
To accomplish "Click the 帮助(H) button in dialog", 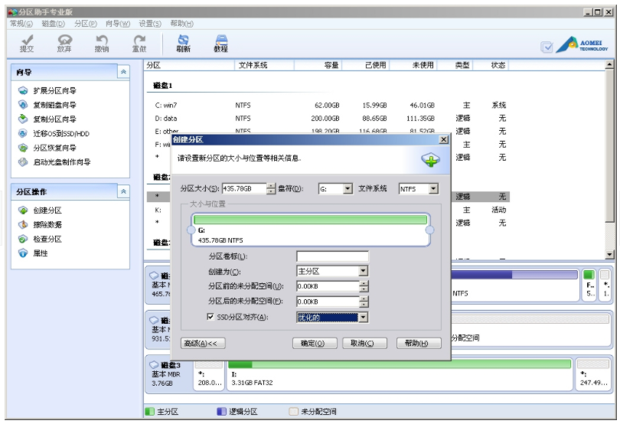I will (x=419, y=343).
